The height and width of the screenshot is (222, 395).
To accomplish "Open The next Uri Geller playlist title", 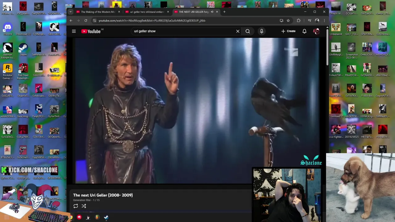I will [103, 195].
